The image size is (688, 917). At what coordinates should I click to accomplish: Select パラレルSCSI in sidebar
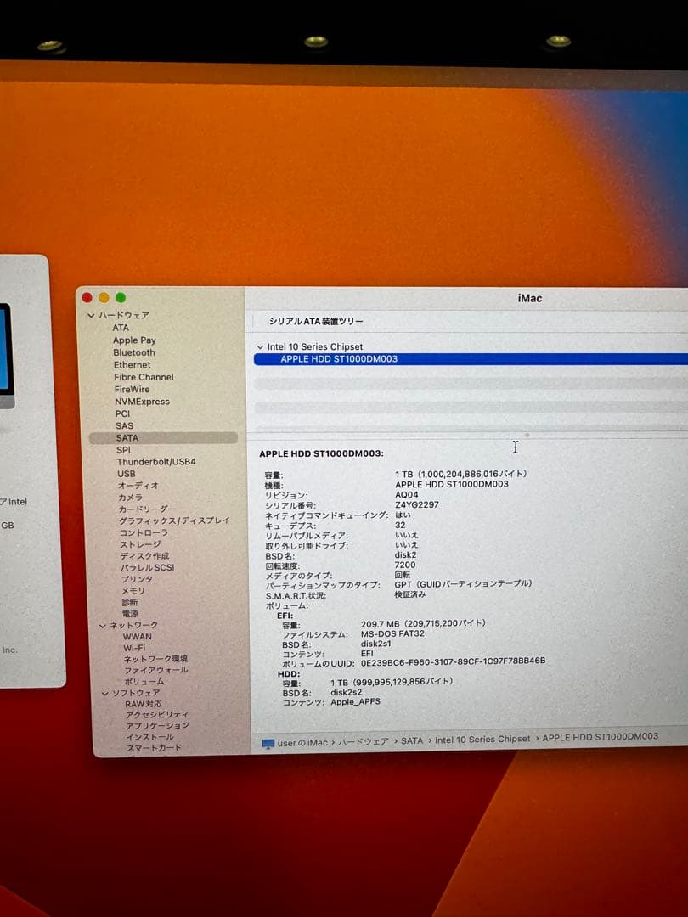(x=148, y=568)
